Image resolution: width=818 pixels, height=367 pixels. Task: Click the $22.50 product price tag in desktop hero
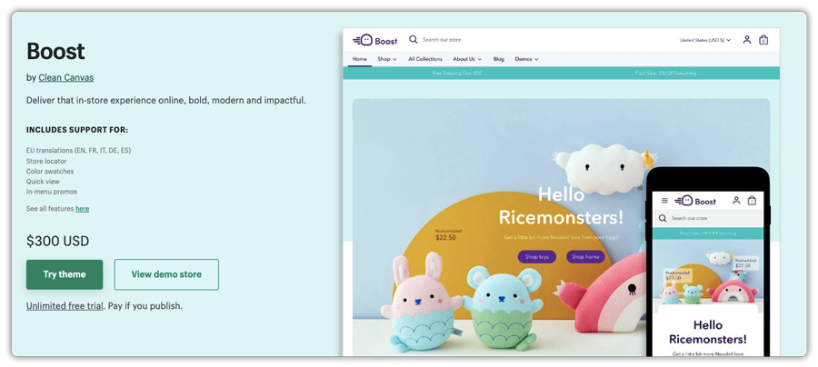coord(445,237)
